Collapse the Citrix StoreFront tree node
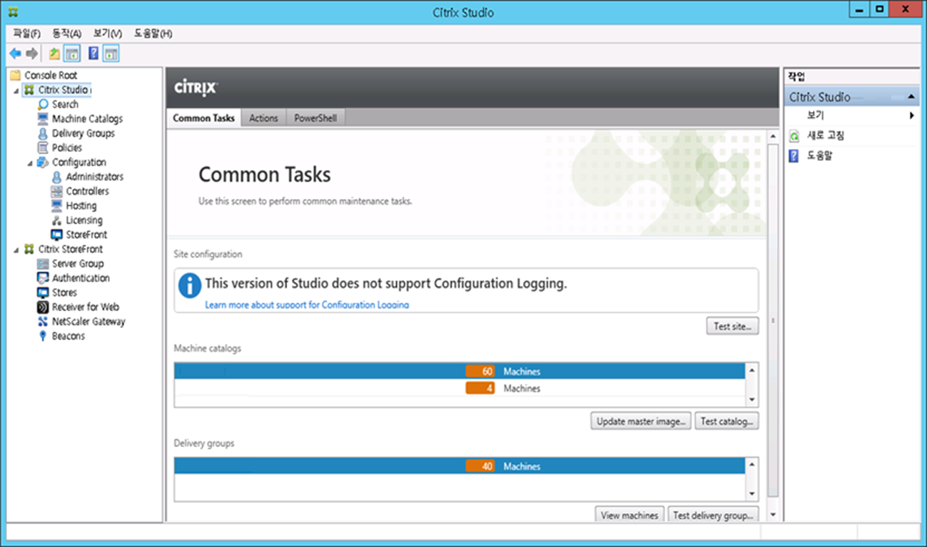927x547 pixels. click(x=16, y=250)
